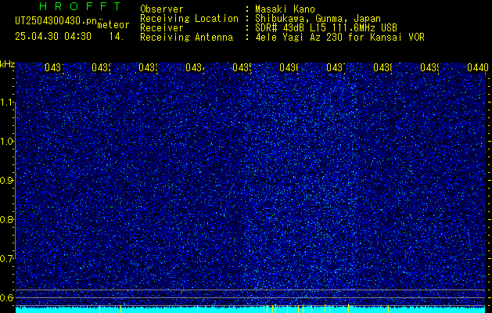Click the 1.0 frequency axis label
Image resolution: width=492 pixels, height=313 pixels.
coord(7,141)
